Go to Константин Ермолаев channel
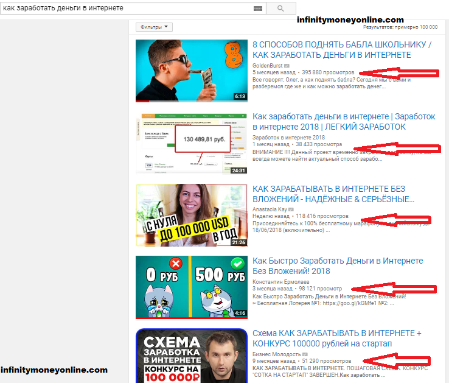 click(x=281, y=282)
